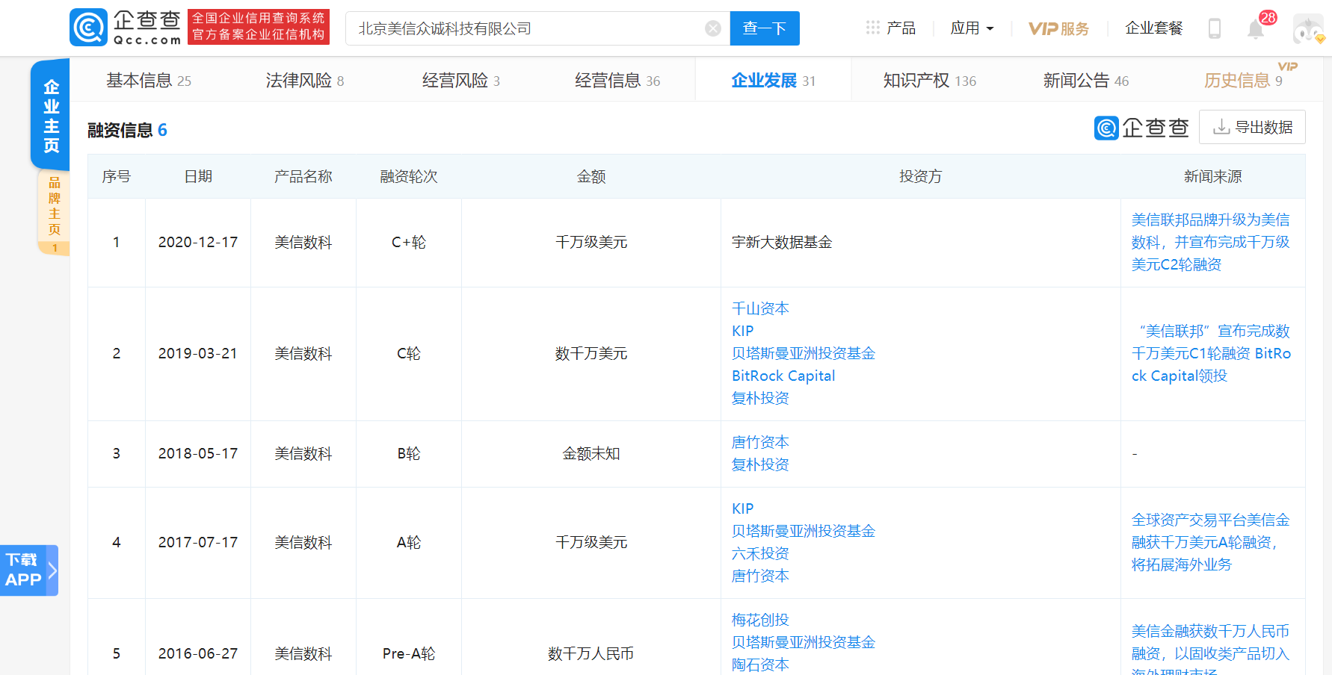Image resolution: width=1332 pixels, height=675 pixels.
Task: Click the 融资信息 section heading
Action: [x=127, y=130]
